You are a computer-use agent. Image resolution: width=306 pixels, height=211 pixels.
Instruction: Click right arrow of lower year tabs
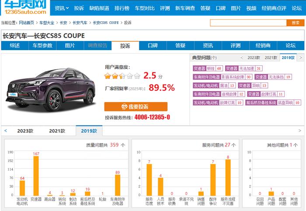point(300,131)
